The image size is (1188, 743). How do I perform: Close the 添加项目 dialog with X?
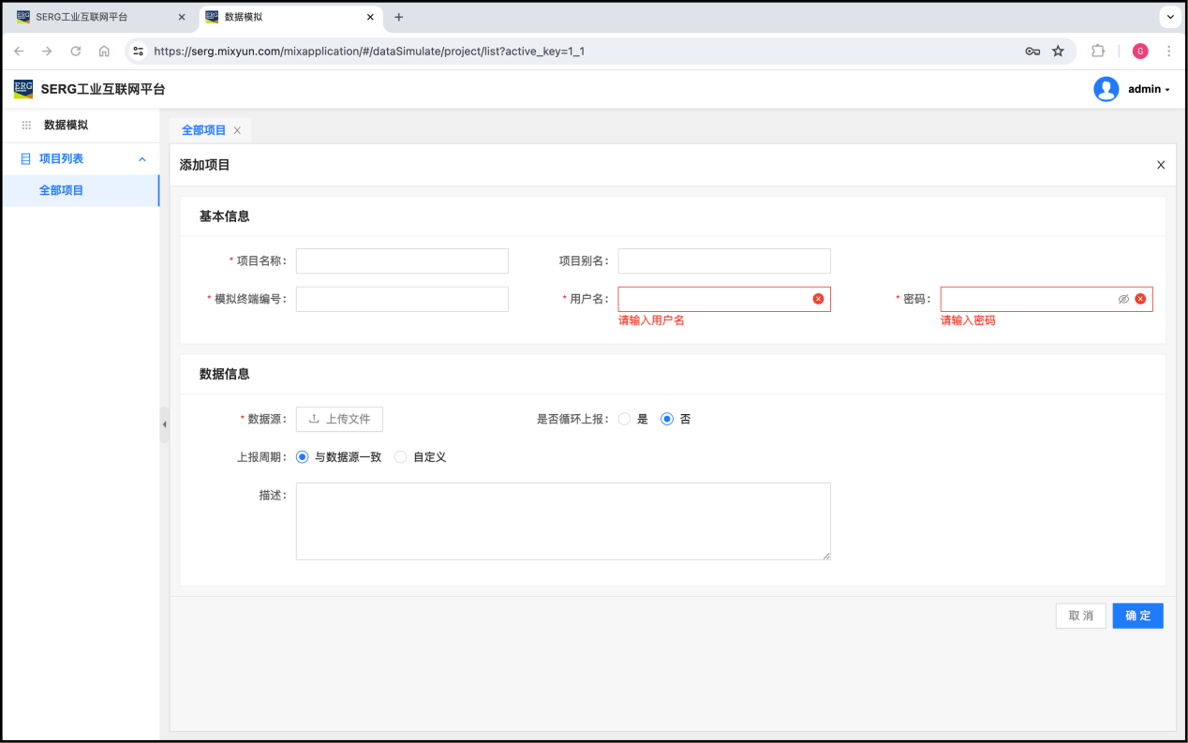1161,165
